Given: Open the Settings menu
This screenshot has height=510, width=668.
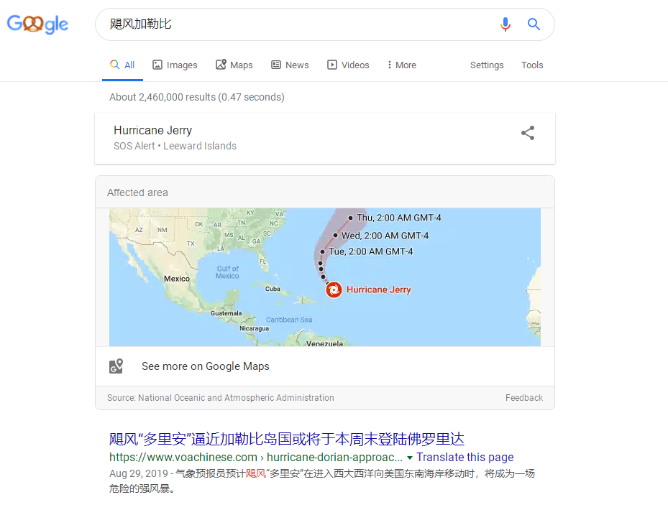Looking at the screenshot, I should pyautogui.click(x=487, y=65).
